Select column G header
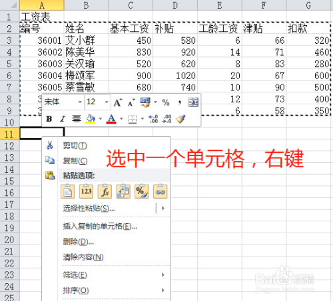Image resolution: width=333 pixels, height=301 pixels. coord(308,5)
